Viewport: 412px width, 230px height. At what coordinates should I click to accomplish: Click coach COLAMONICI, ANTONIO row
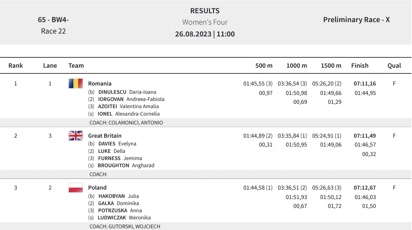[206, 123]
